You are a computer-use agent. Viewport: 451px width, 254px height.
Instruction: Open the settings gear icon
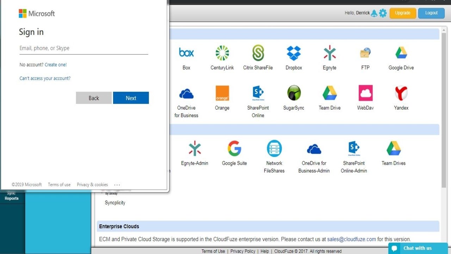point(383,13)
